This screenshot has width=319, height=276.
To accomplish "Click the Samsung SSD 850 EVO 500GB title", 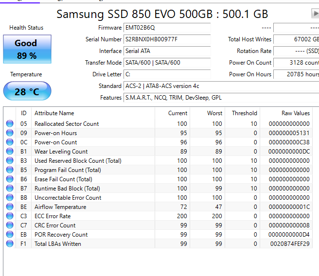I will pos(162,14).
